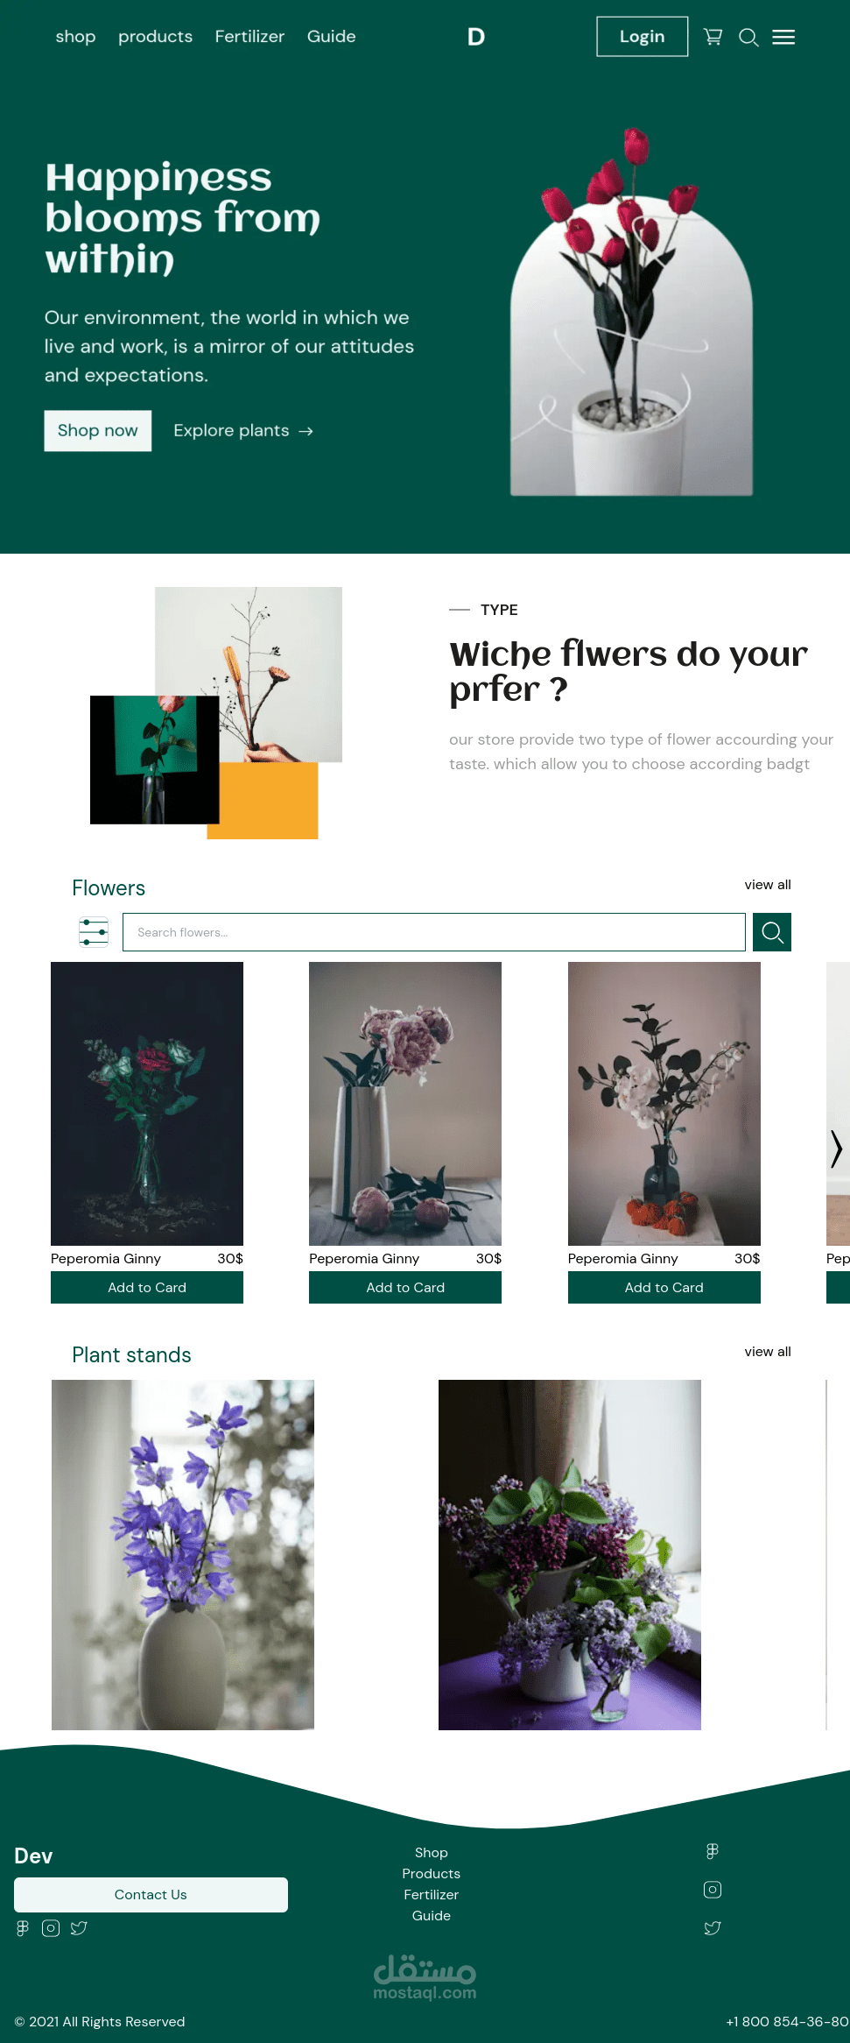This screenshot has width=850, height=2043.
Task: Click the Instagram icon in footer right column
Action: pos(713,1890)
